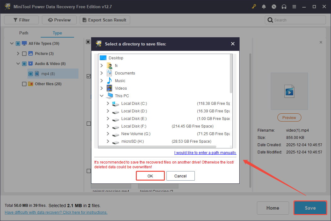Open the hamburger menu in title bar
Screen dimensions: 331x221
click(x=294, y=6)
